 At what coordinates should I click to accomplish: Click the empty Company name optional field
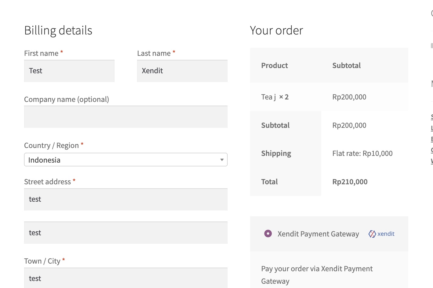coord(125,117)
